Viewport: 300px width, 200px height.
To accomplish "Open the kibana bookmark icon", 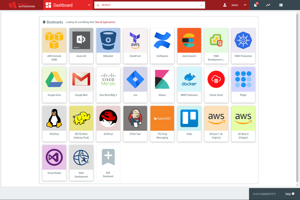I will (162, 79).
